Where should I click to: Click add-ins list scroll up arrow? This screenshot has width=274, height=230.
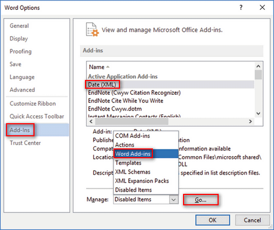pos(258,66)
